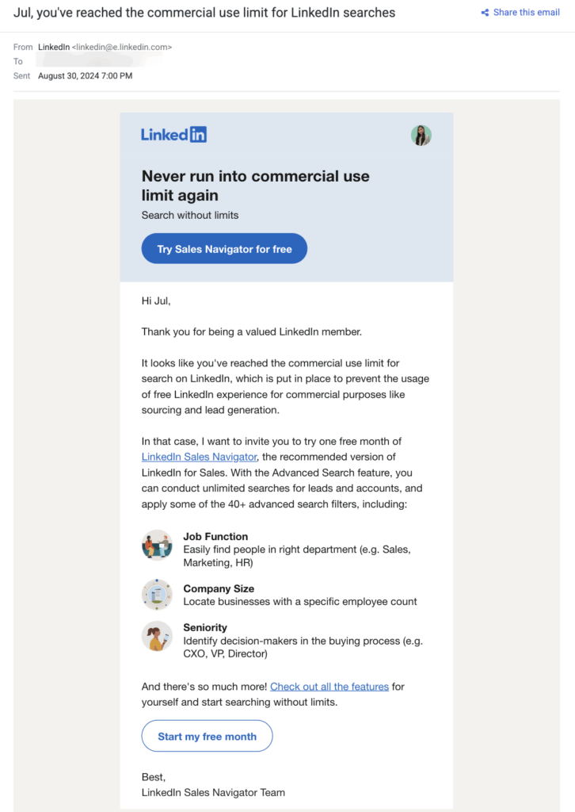This screenshot has width=575, height=812.
Task: Click the Seniority illustration icon
Action: click(x=157, y=634)
